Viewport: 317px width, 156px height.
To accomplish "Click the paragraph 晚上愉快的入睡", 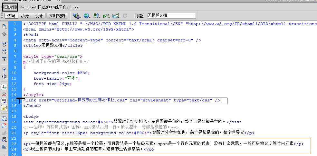I will [89, 149].
